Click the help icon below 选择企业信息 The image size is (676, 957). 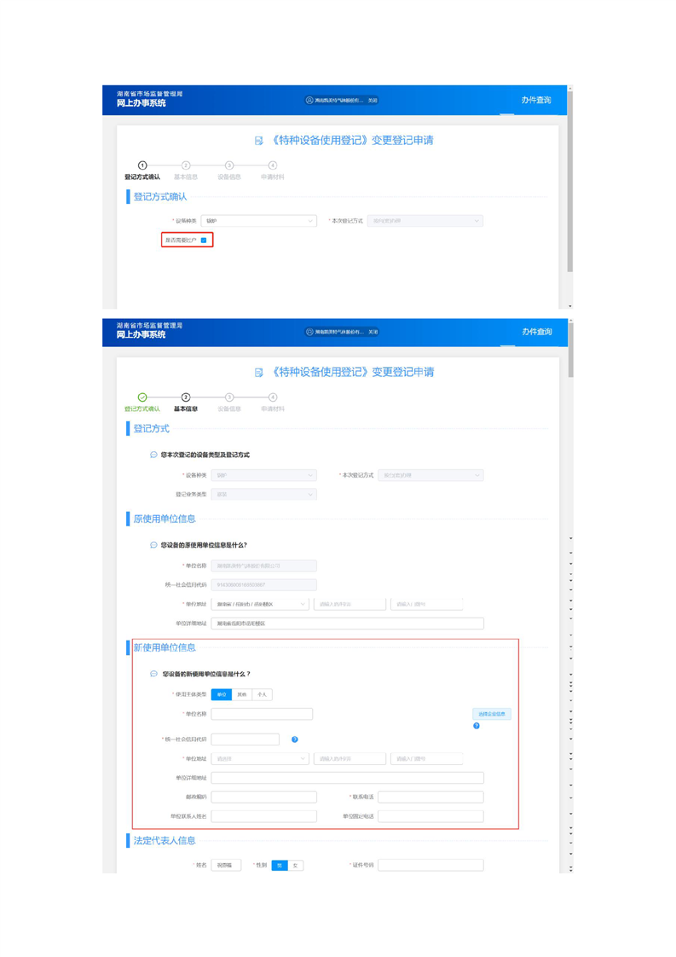(x=477, y=726)
